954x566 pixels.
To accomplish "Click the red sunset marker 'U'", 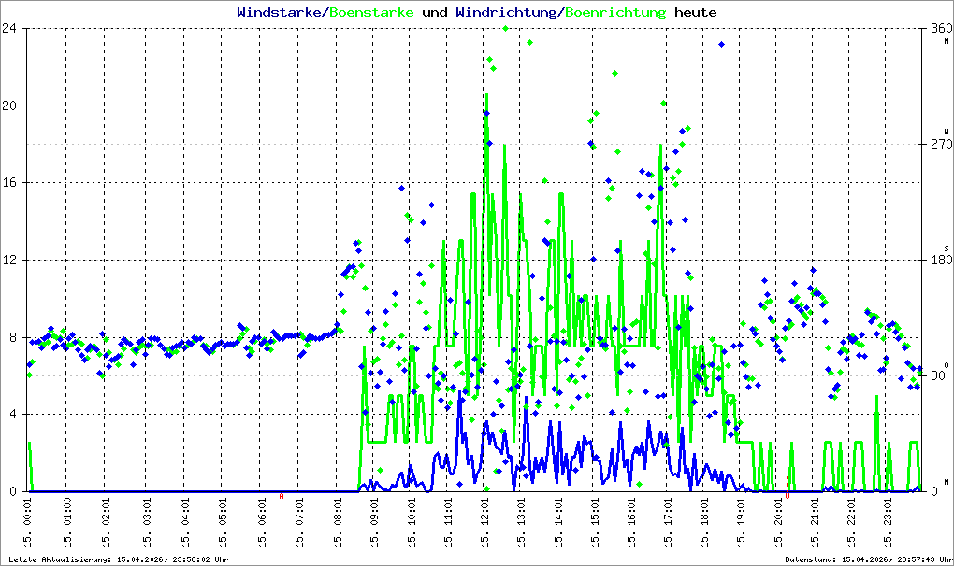I will [x=788, y=496].
